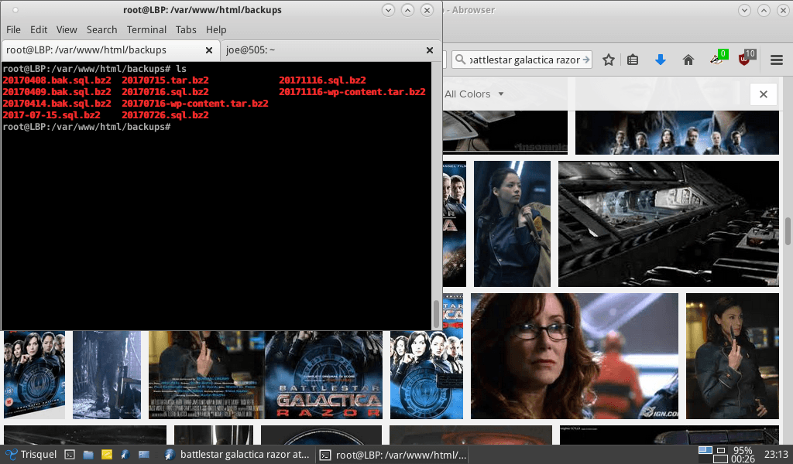Click 2017-07-15.sql.bz2 in terminal output
Image resolution: width=793 pixels, height=464 pixels.
point(51,115)
